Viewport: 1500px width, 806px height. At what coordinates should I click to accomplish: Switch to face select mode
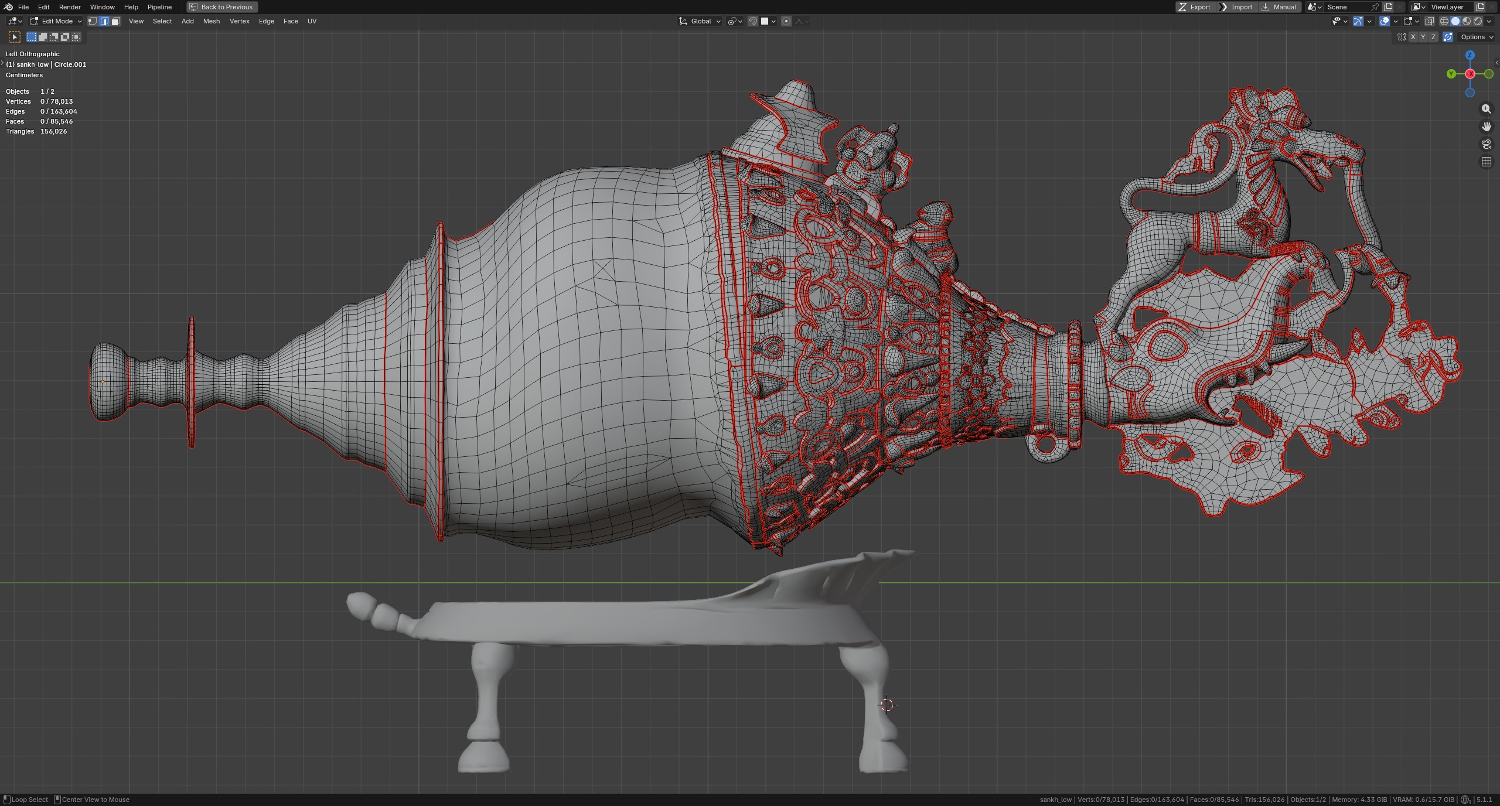click(x=115, y=21)
